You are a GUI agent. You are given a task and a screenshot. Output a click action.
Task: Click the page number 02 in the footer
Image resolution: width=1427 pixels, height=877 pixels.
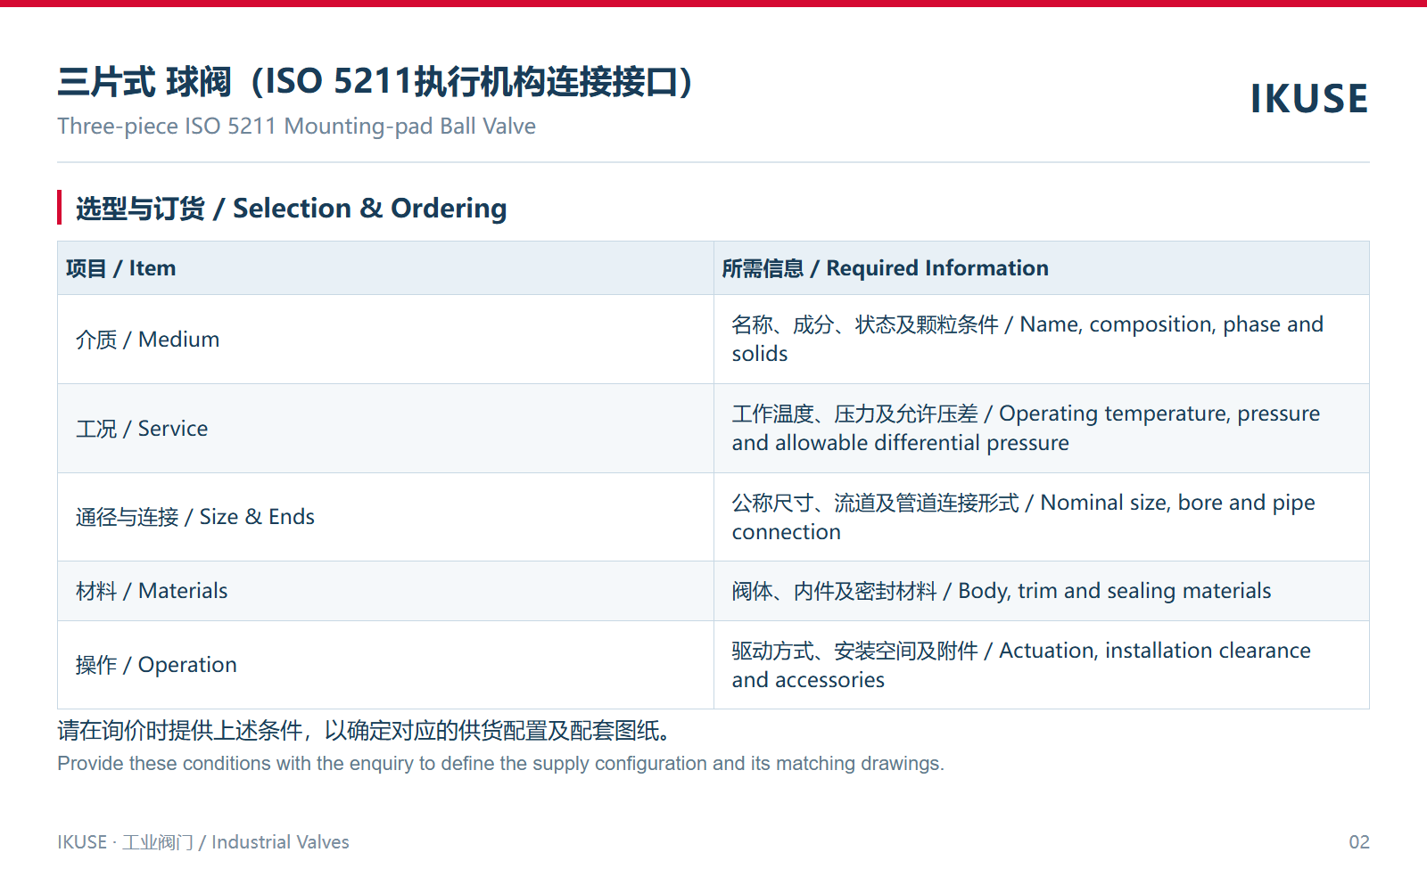[1359, 842]
